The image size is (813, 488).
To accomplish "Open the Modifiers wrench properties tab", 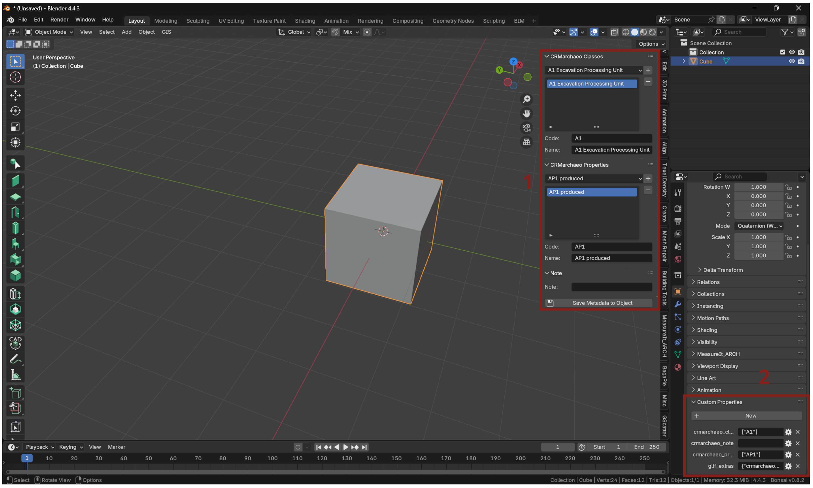I will coord(678,304).
